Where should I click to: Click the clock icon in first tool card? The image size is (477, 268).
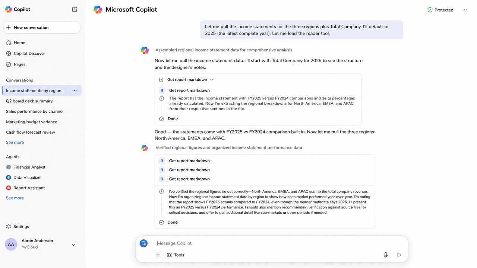coord(162,99)
